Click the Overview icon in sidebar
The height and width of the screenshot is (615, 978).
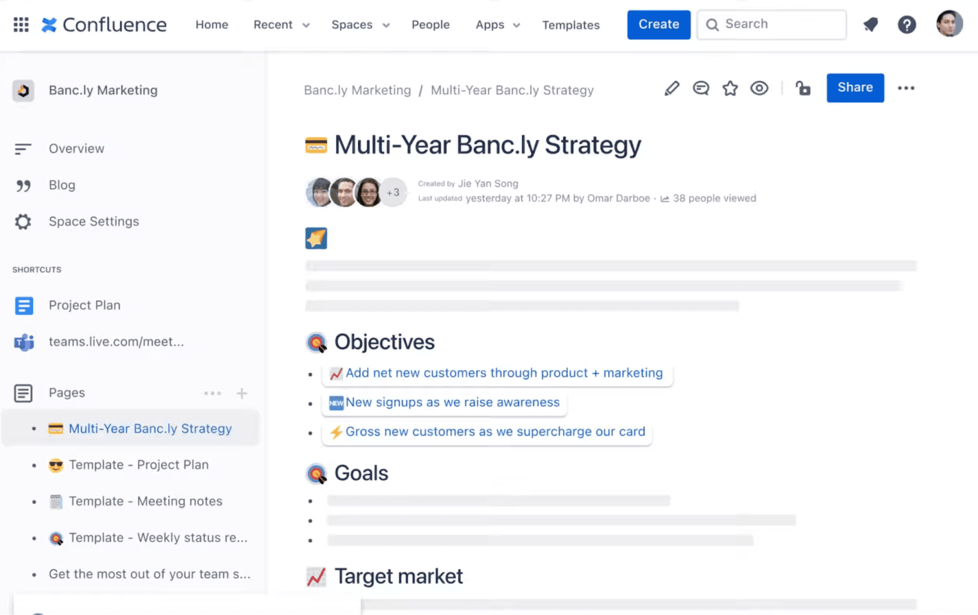point(23,149)
